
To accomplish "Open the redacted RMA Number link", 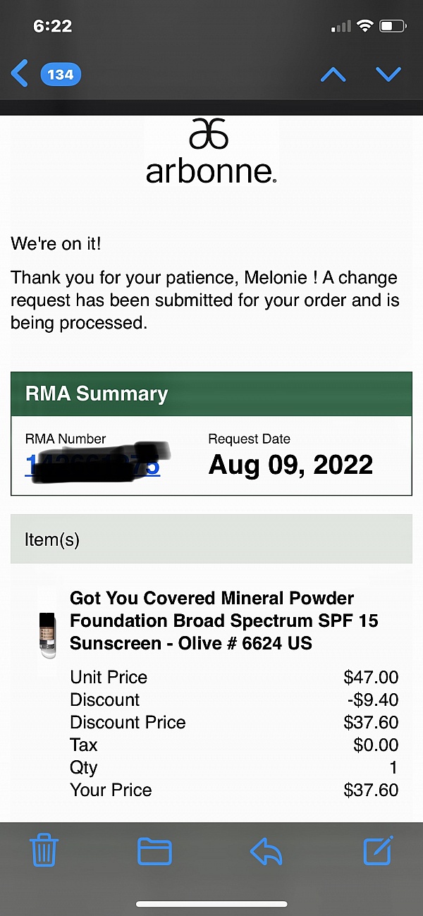I will 93,465.
